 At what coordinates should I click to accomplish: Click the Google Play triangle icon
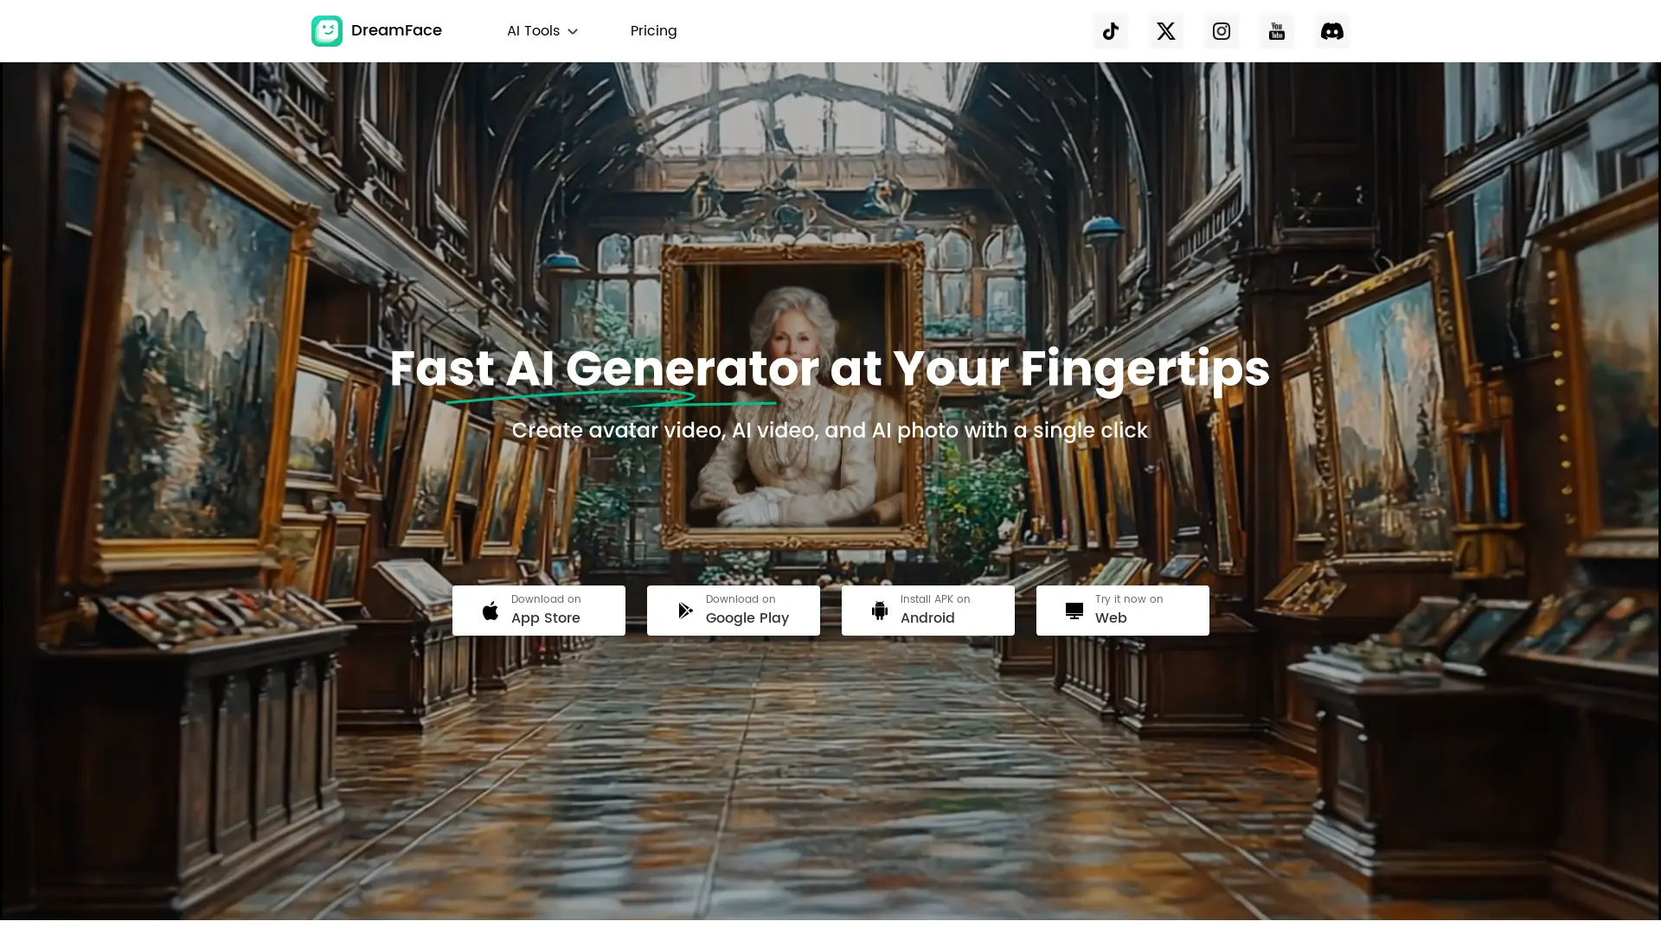coord(685,611)
